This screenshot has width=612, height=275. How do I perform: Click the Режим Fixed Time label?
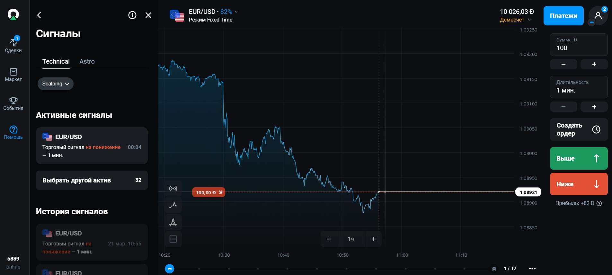coord(210,20)
